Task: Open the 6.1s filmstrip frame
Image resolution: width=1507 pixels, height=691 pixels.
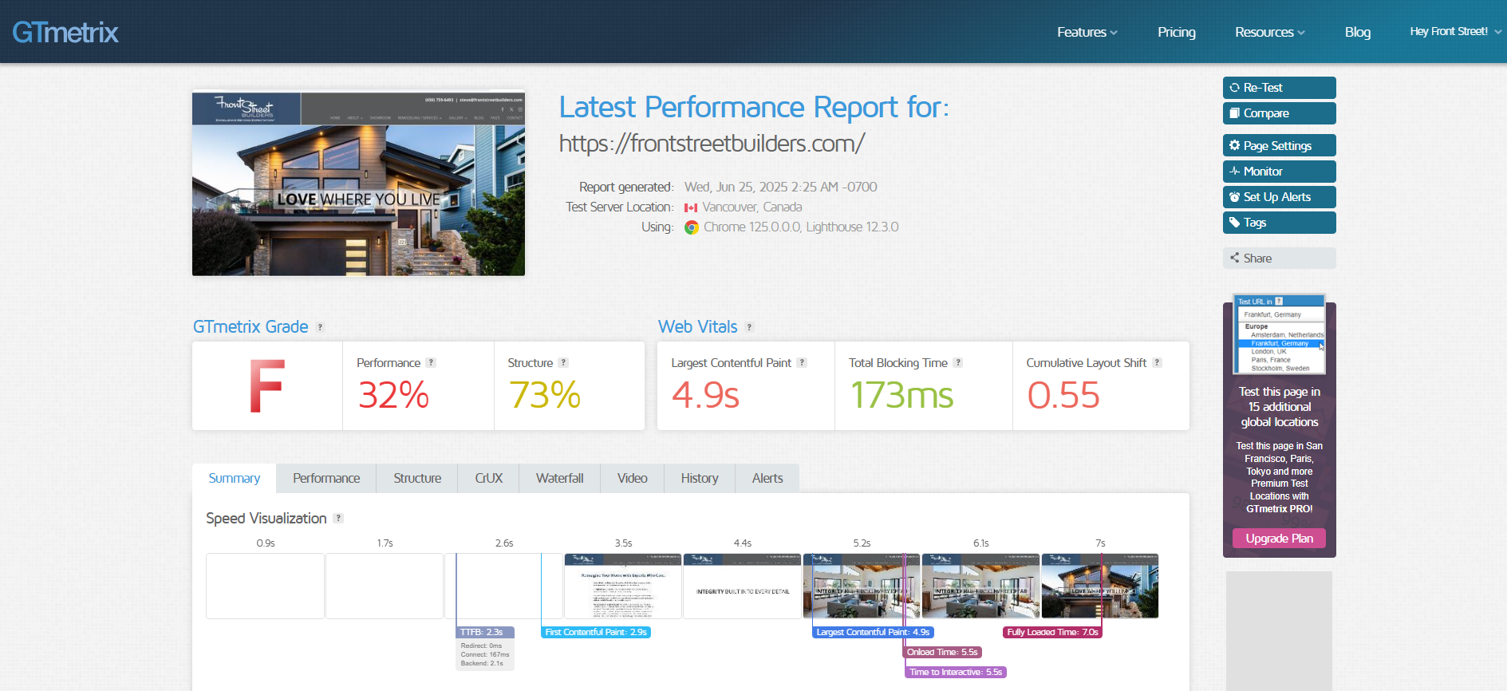Action: click(980, 586)
